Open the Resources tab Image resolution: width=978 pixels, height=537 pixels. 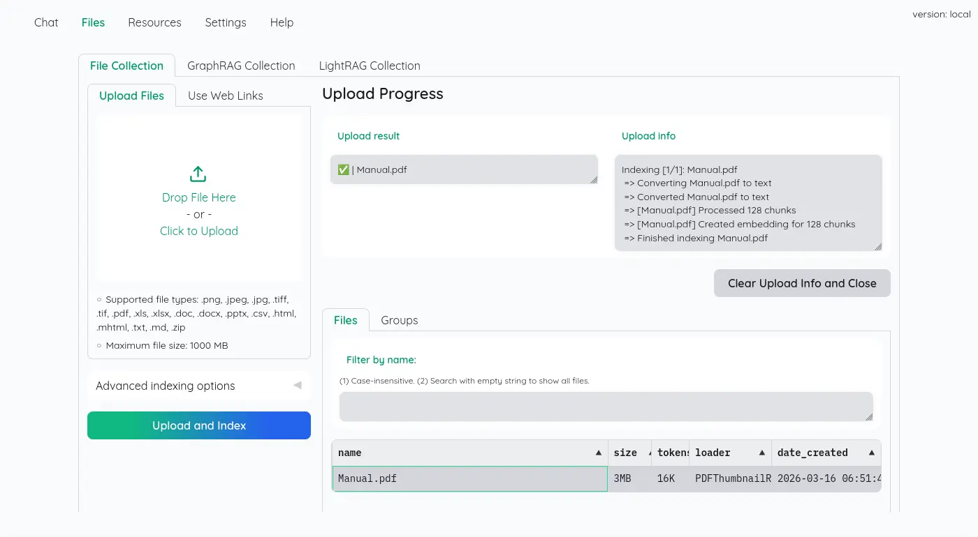(x=154, y=22)
